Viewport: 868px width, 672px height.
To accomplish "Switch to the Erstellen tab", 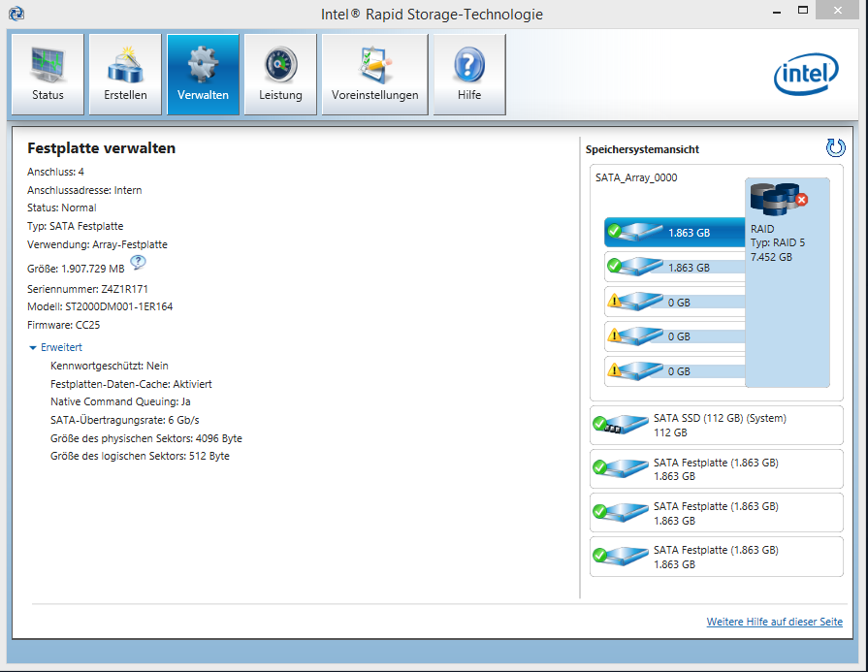I will (125, 74).
